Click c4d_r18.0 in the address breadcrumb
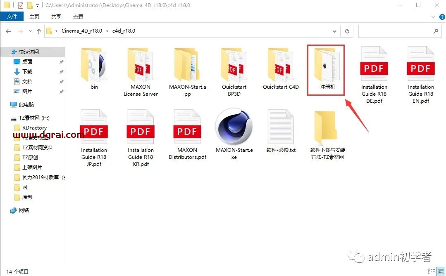Image resolution: width=446 pixels, height=276 pixels. (x=124, y=31)
